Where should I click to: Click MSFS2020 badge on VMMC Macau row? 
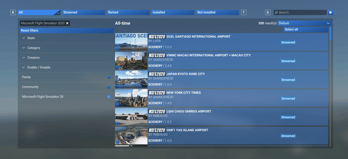click(x=157, y=55)
